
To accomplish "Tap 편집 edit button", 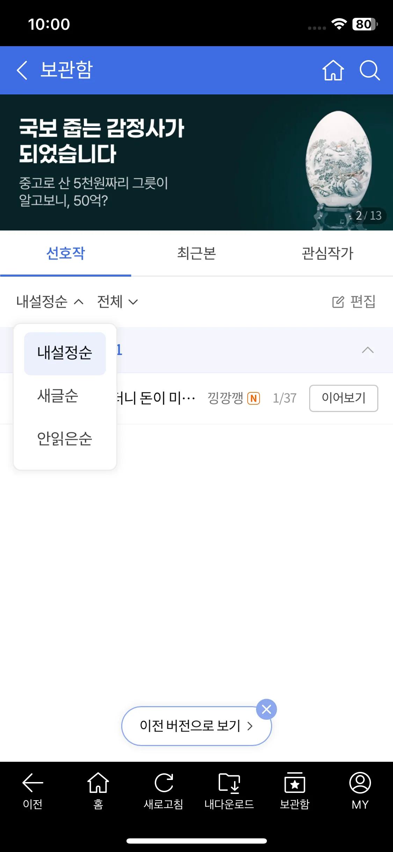I will (x=354, y=301).
